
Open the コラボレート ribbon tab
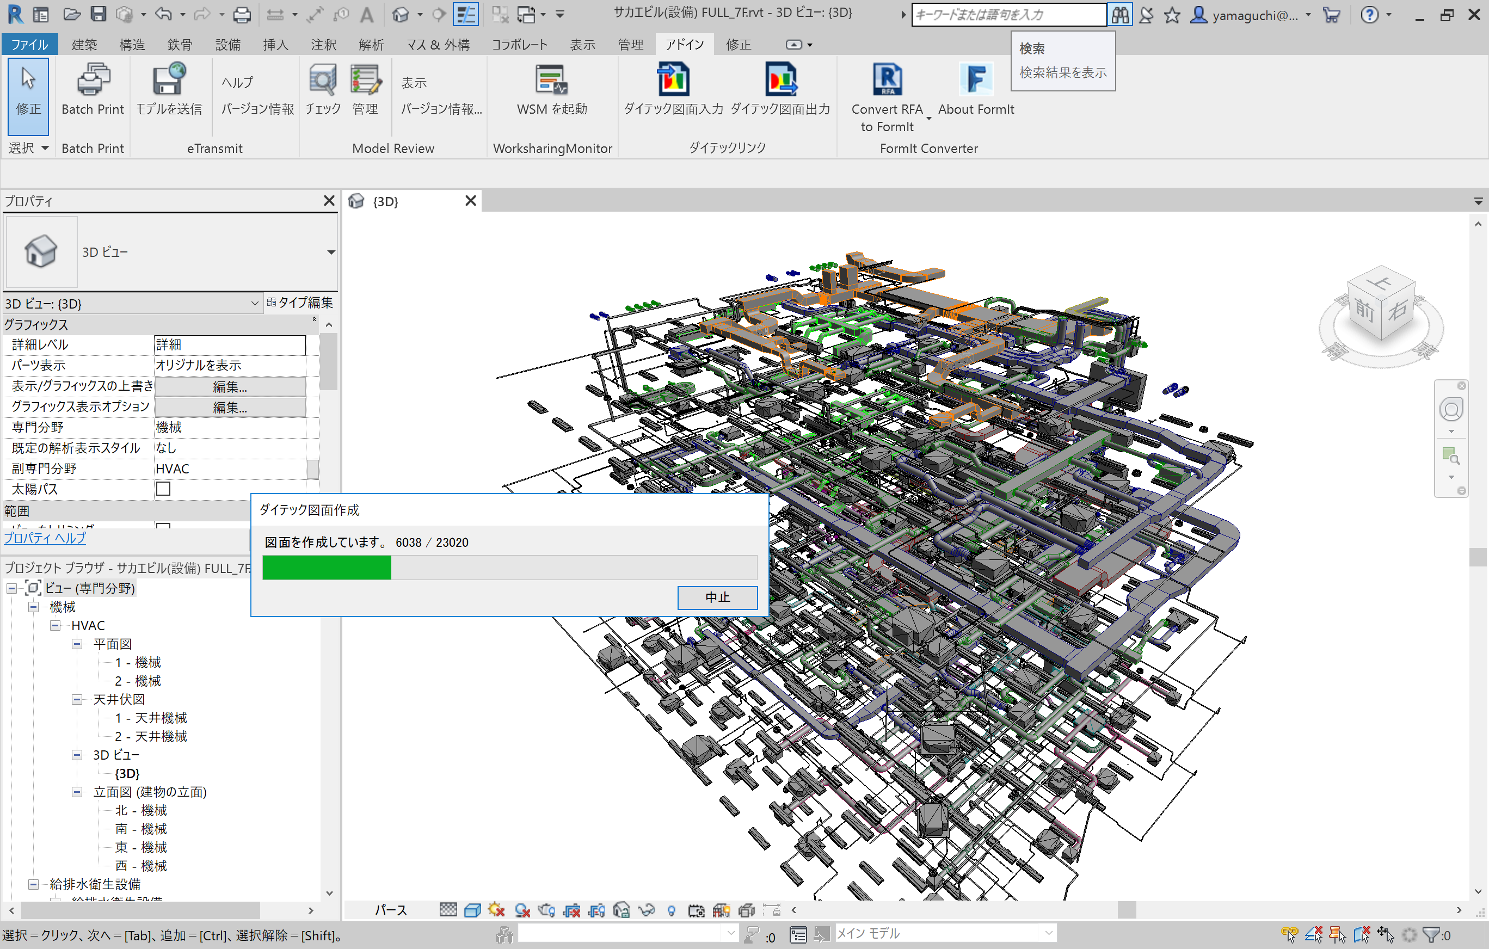519,45
